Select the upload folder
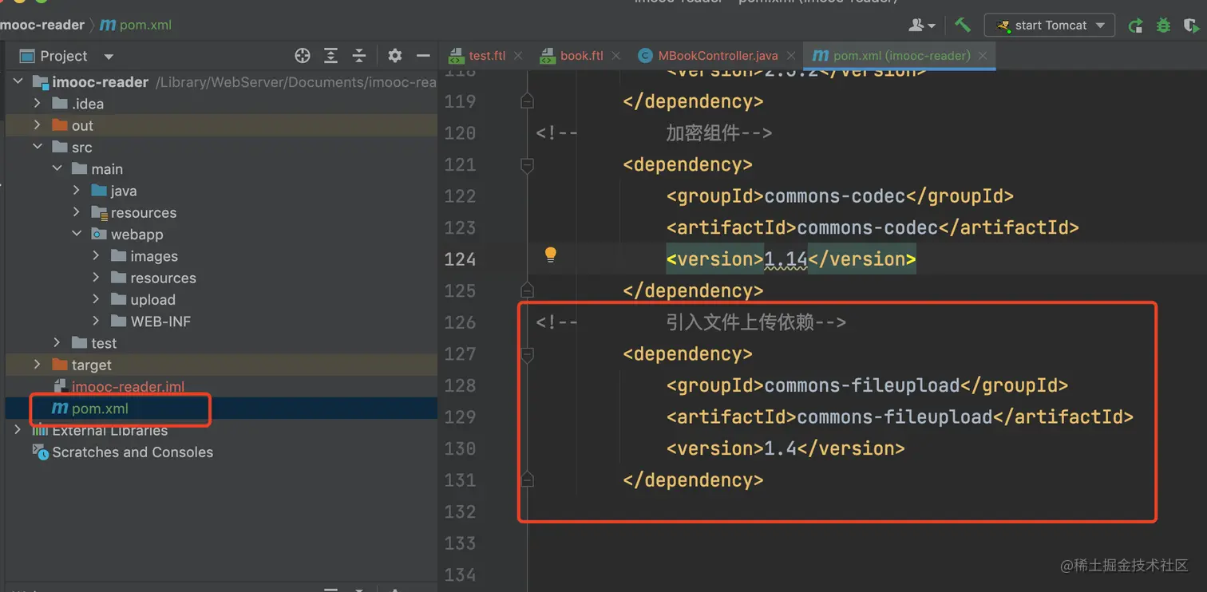 (152, 299)
